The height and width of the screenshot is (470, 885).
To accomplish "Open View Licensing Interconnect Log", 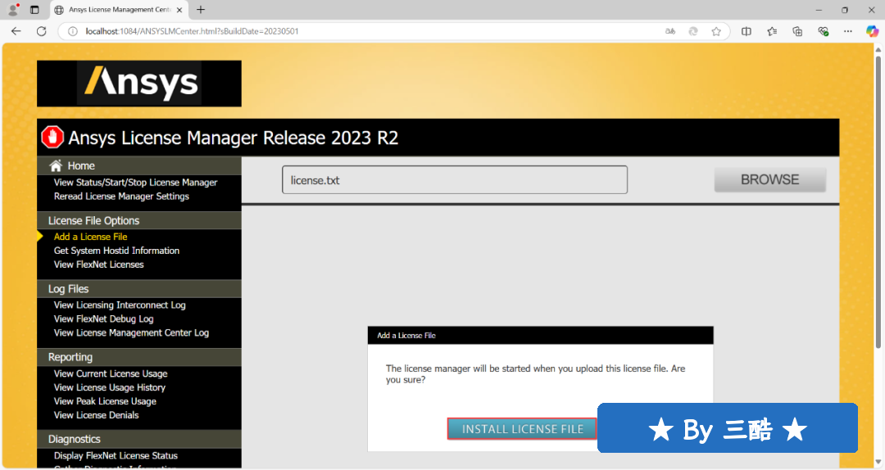I will click(120, 305).
